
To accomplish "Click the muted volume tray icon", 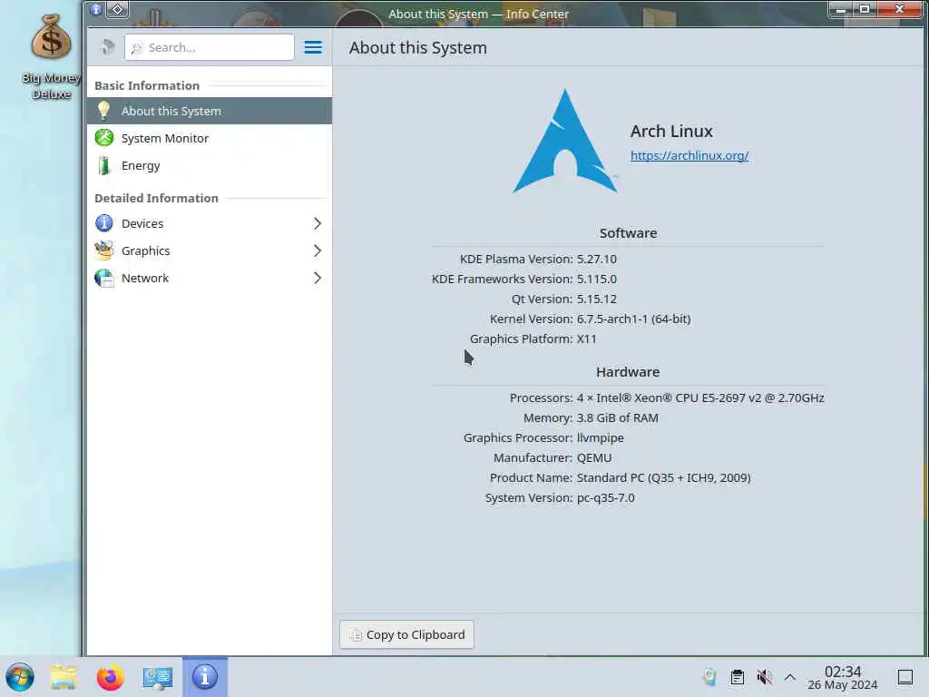I will (764, 677).
